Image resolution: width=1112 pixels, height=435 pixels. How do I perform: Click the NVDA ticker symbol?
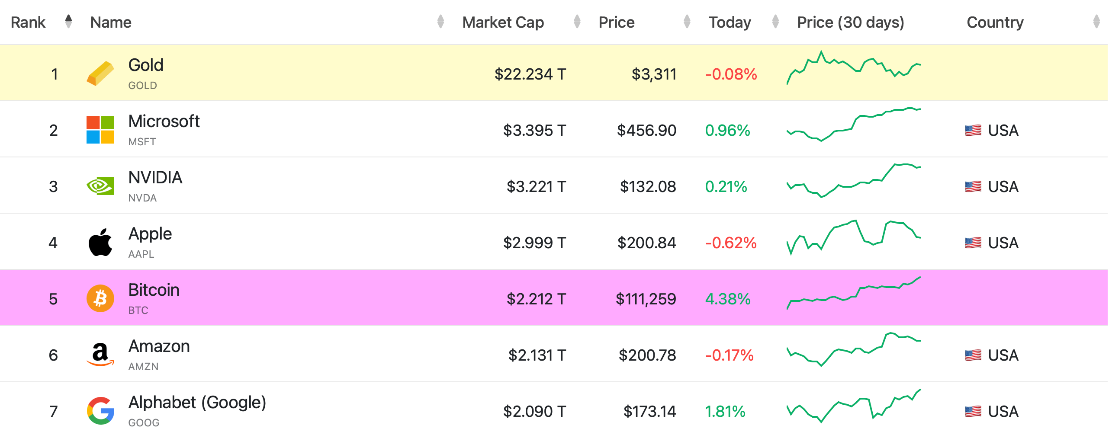coord(142,198)
